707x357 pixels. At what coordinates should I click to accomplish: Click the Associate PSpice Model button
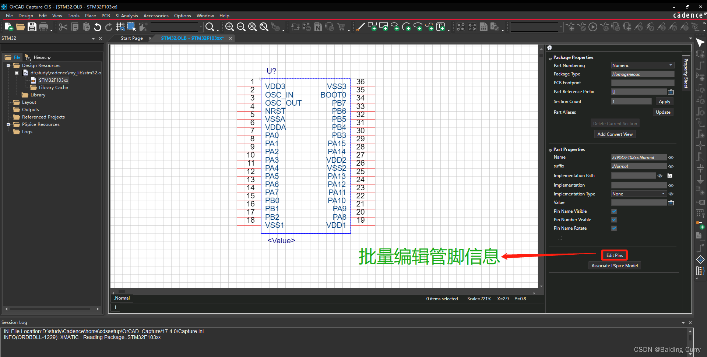(614, 266)
